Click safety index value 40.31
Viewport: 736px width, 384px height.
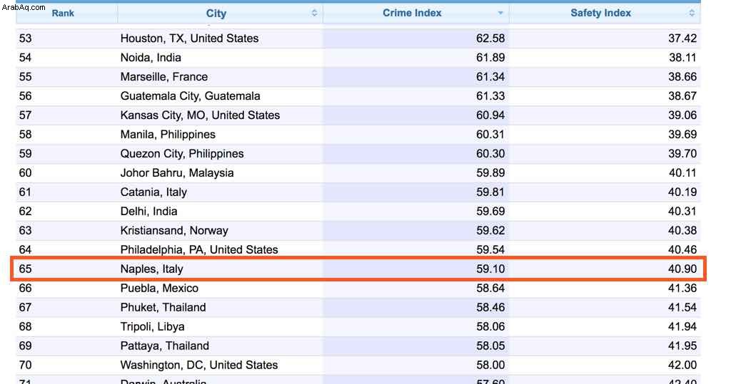point(682,211)
